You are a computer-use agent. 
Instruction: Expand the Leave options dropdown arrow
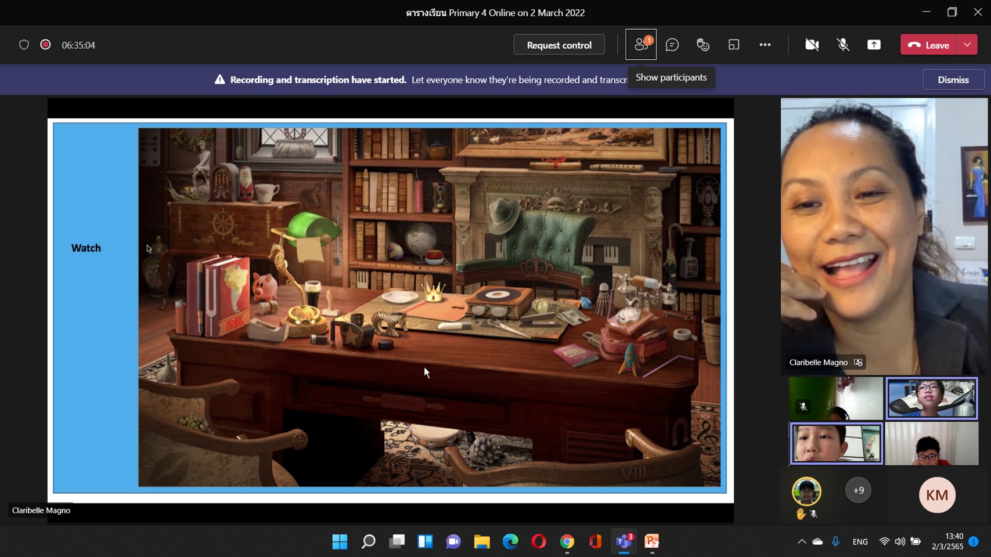967,45
